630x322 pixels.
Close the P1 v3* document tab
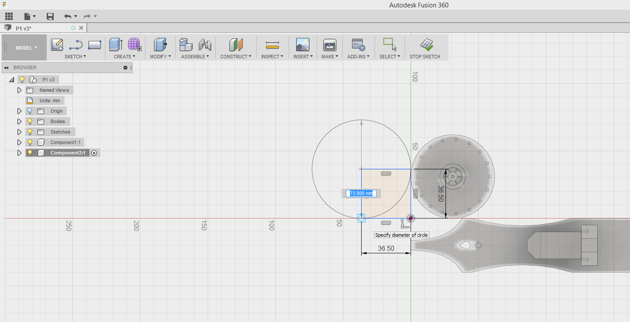pos(80,28)
